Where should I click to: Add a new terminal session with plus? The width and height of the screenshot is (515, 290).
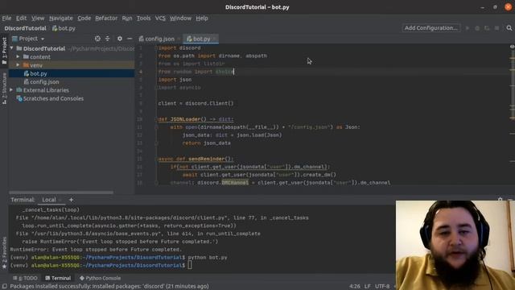tap(71, 200)
